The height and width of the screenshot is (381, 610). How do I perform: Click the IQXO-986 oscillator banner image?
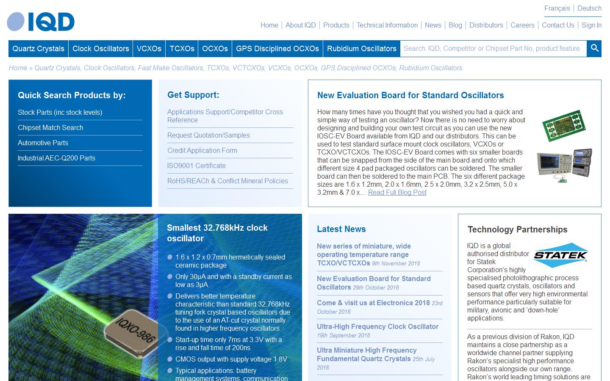click(83, 297)
